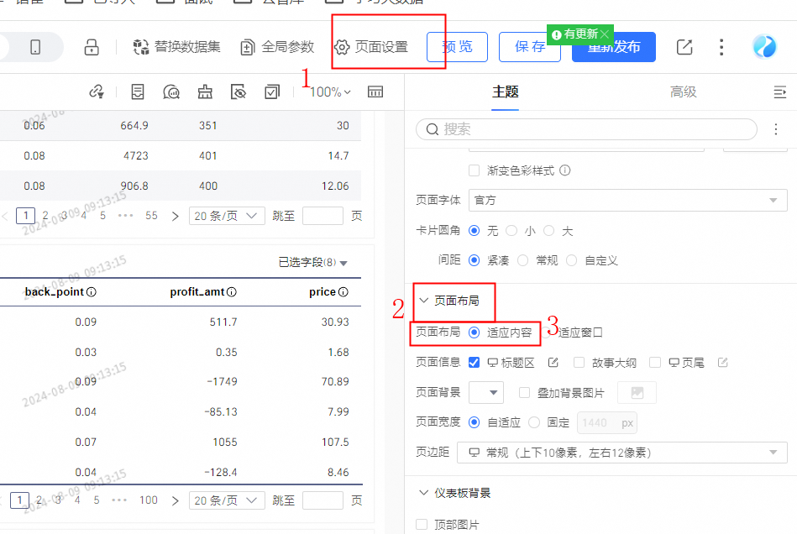
Task: Click the 保存 save button
Action: (x=530, y=47)
